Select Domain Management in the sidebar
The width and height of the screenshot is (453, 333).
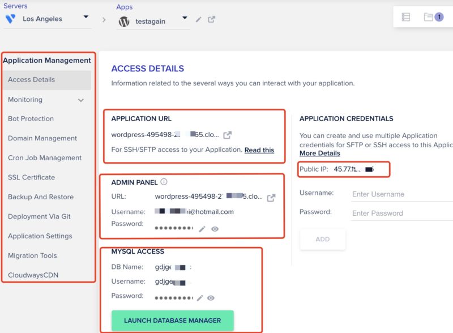[42, 138]
